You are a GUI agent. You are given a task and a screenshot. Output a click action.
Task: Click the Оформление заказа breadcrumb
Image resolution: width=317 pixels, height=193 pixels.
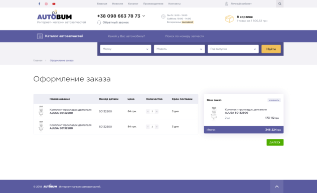(x=62, y=61)
